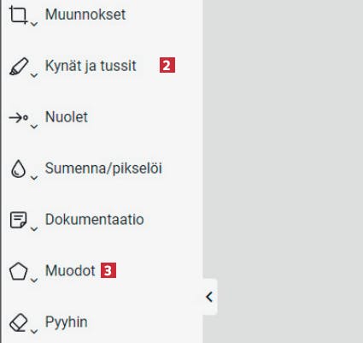Expand the eraser options chevron
The height and width of the screenshot is (343, 363).
[34, 331]
